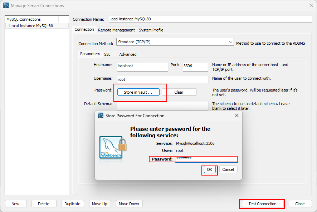Click the User value root in dialog
The height and width of the screenshot is (212, 317).
pos(180,151)
